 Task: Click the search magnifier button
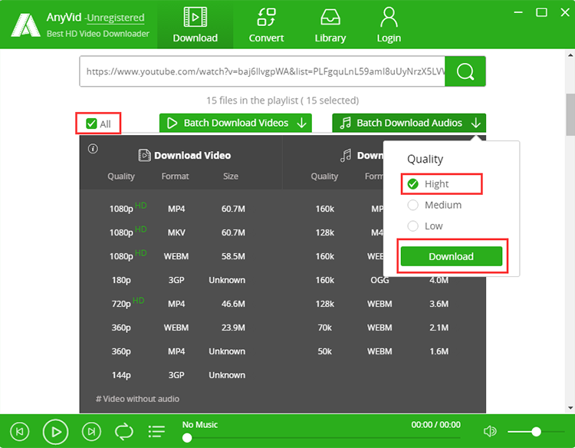[x=465, y=71]
